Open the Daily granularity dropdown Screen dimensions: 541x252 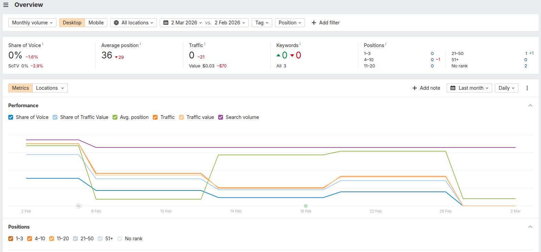click(507, 88)
